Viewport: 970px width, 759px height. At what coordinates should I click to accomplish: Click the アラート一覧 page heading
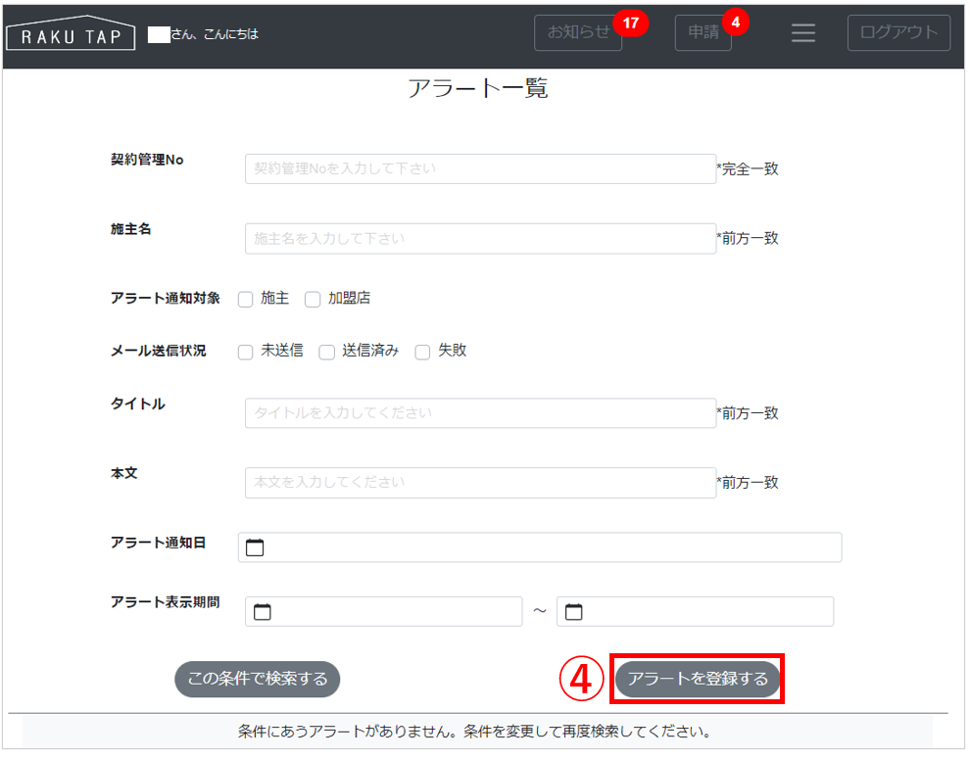point(477,88)
